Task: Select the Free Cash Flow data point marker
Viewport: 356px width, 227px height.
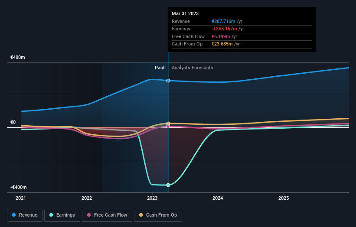Action: (x=168, y=126)
